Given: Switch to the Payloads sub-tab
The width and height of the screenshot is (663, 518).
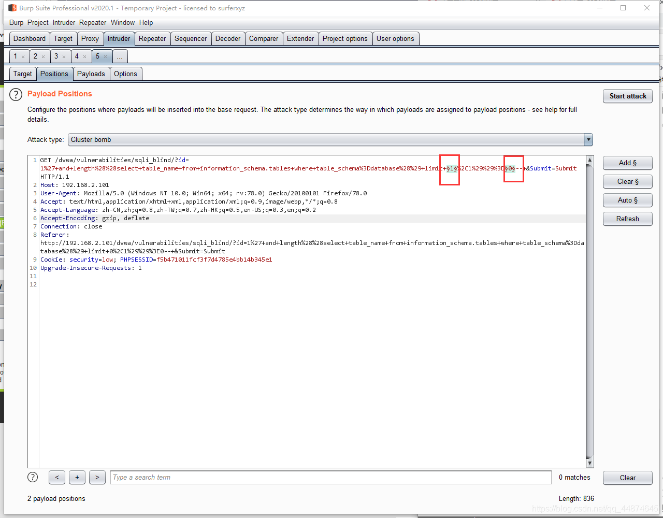Looking at the screenshot, I should click(91, 74).
